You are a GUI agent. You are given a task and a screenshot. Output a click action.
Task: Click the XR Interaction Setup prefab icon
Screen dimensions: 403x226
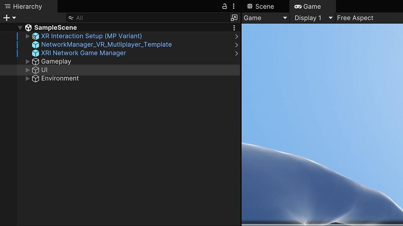coord(35,36)
